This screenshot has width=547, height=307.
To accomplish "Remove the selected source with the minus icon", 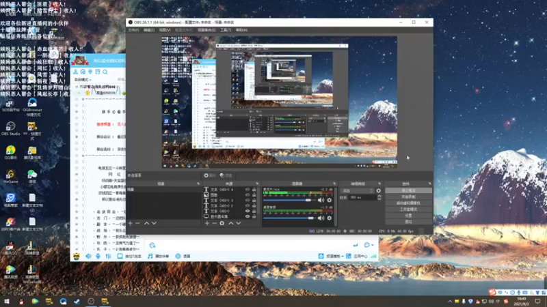I will [214, 223].
